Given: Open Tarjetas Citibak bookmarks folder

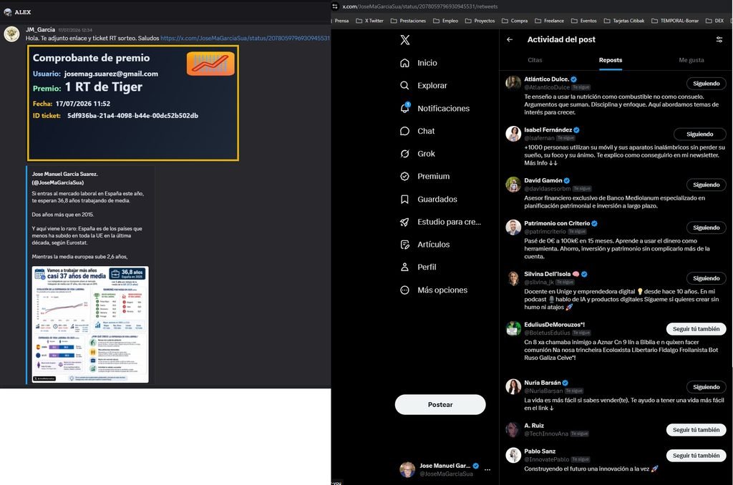Looking at the screenshot, I should [x=623, y=21].
